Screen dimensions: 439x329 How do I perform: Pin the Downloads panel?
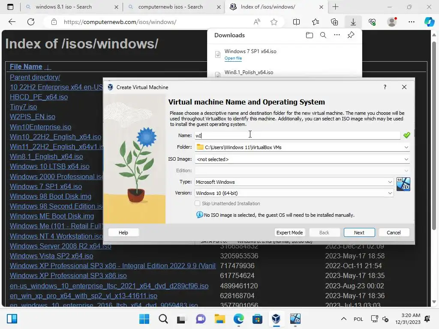pyautogui.click(x=351, y=35)
